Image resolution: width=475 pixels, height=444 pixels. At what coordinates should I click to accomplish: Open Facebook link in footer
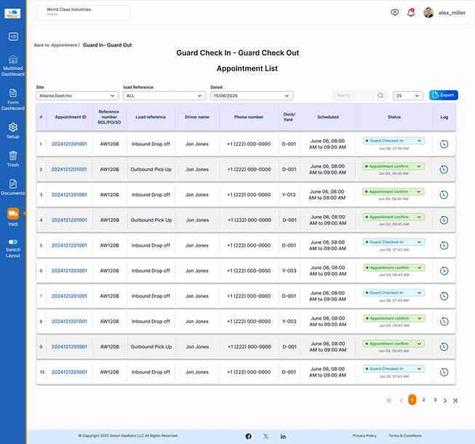click(x=248, y=436)
